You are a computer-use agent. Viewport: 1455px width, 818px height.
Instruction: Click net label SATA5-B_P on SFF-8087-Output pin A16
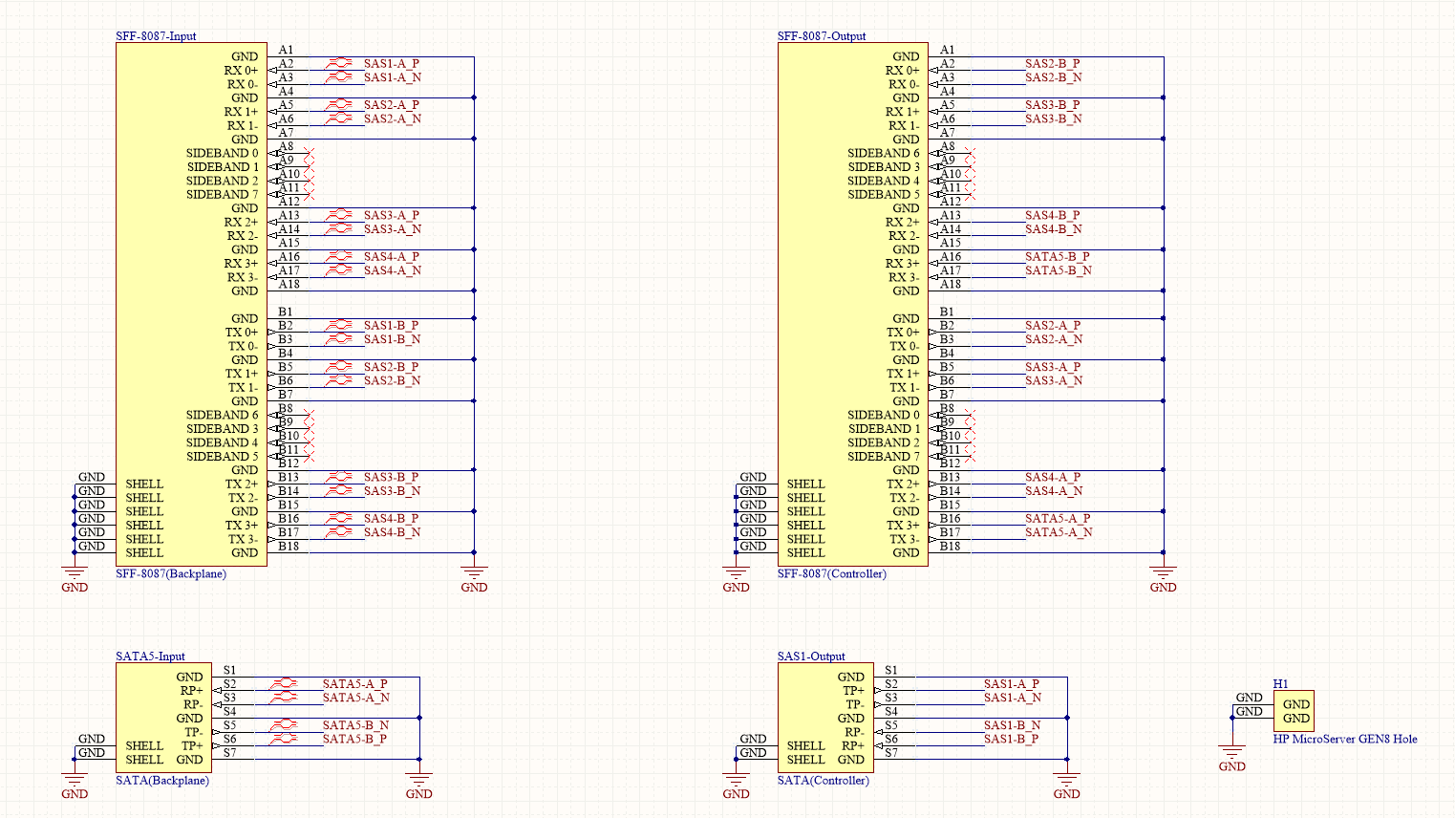1058,257
